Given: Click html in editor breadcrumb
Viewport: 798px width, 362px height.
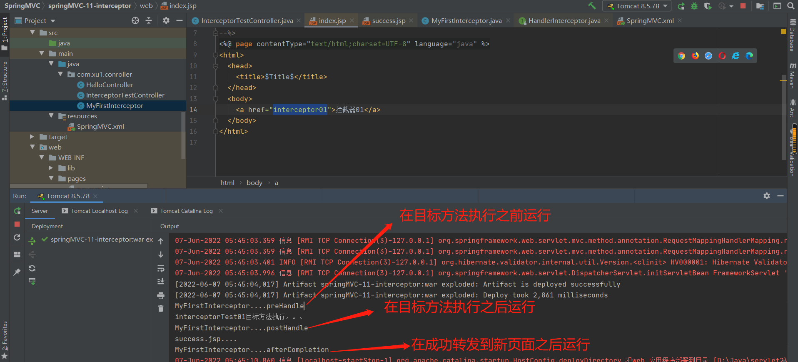Looking at the screenshot, I should (227, 182).
